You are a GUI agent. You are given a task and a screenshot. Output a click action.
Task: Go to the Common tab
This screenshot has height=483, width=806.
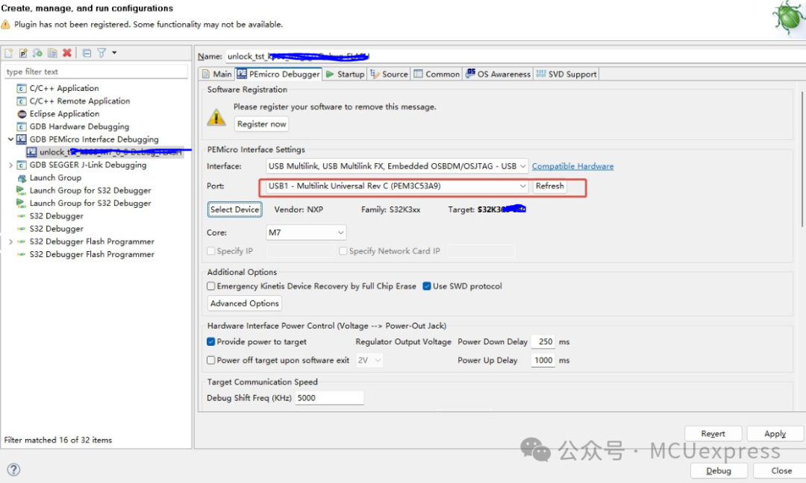[437, 74]
